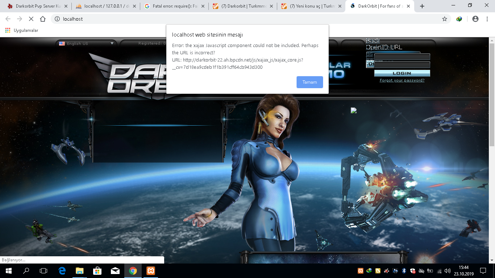This screenshot has height=278, width=495.
Task: Open a new browser tab
Action: [x=422, y=6]
